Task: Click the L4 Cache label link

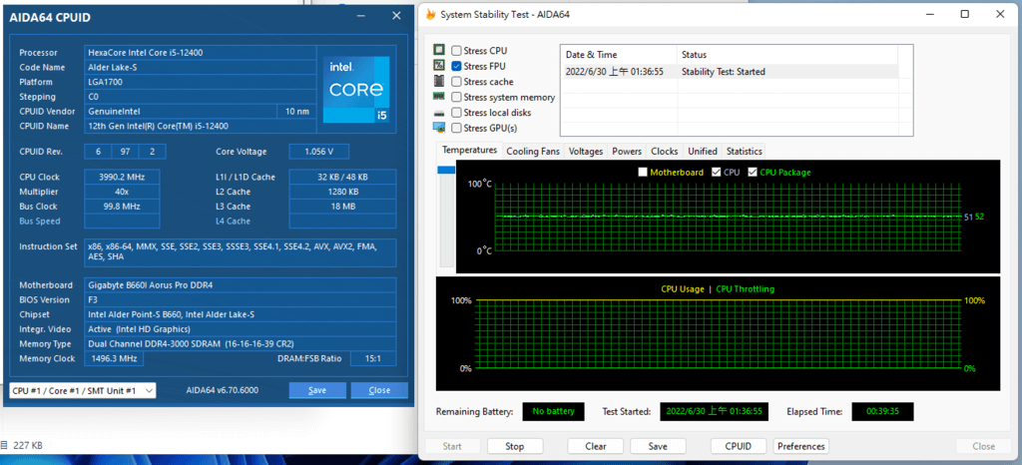Action: pyautogui.click(x=233, y=221)
